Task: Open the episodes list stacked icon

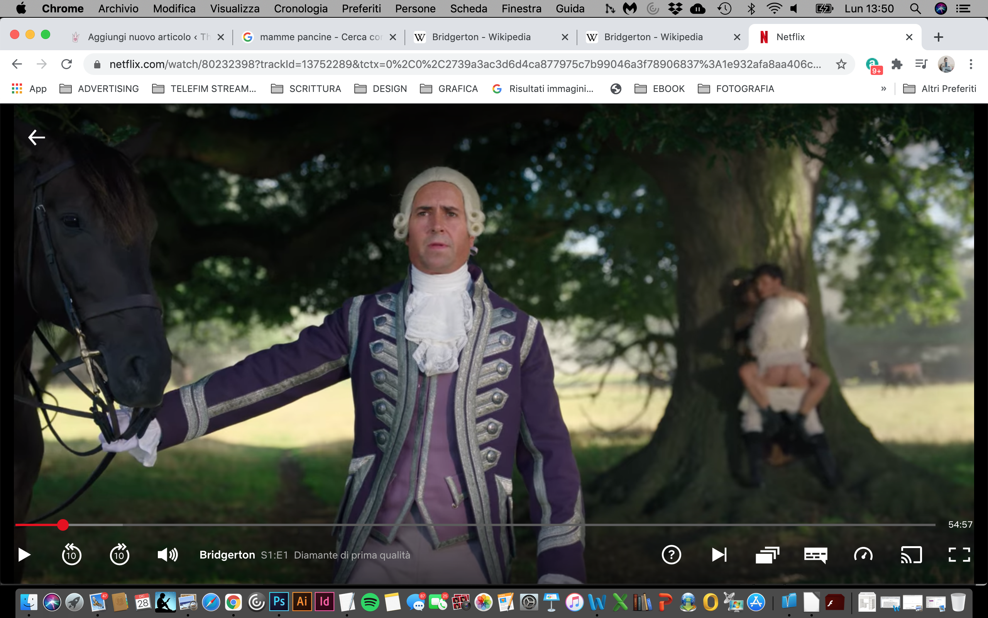Action: point(767,555)
